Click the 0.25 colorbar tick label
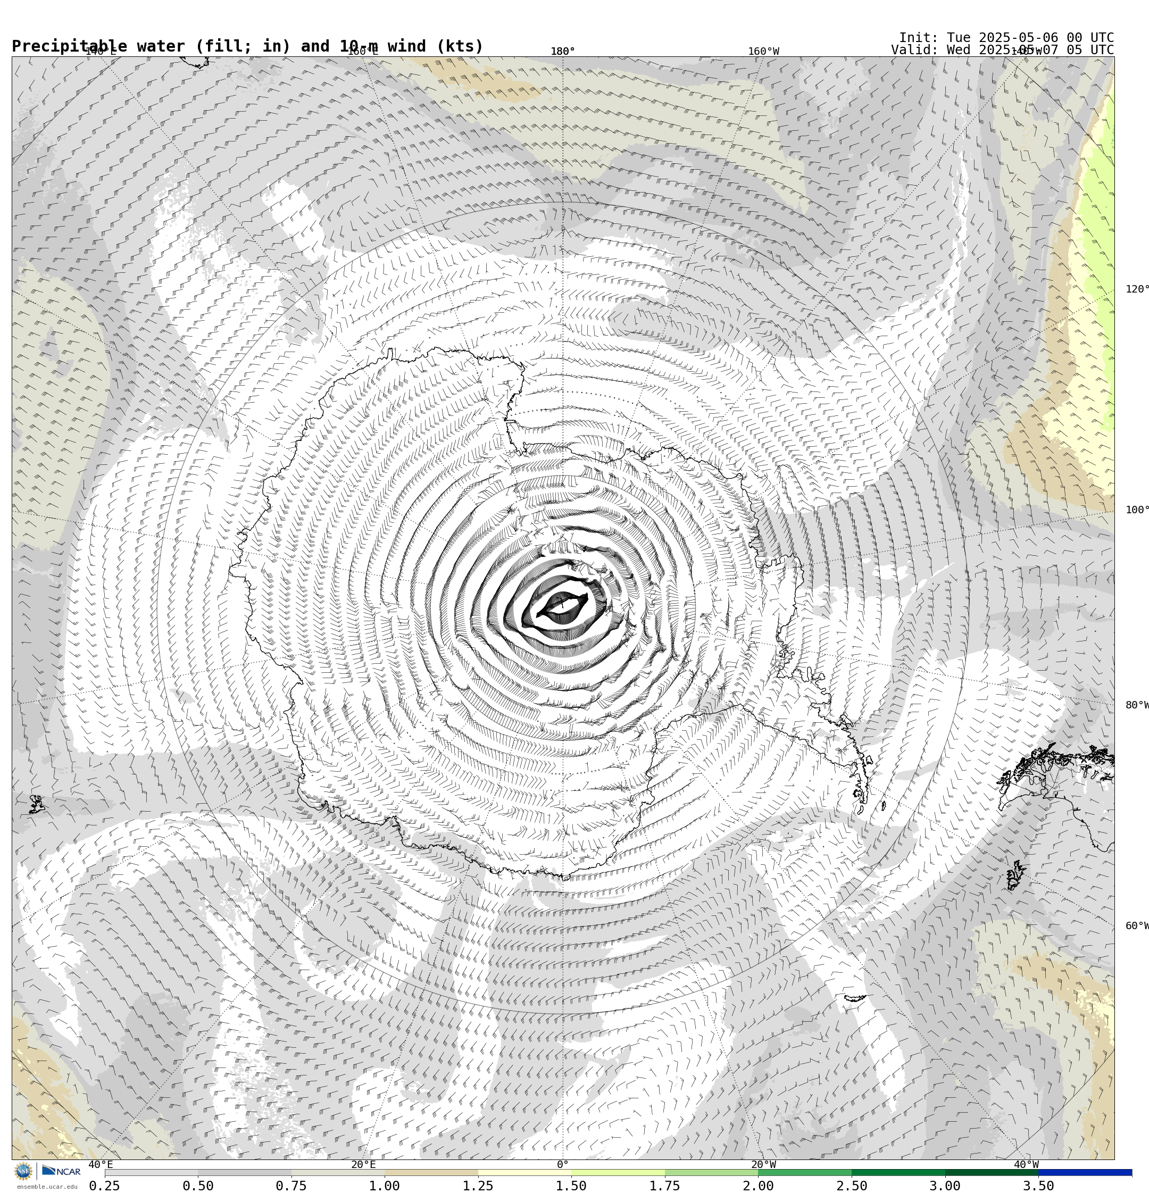 point(105,1186)
